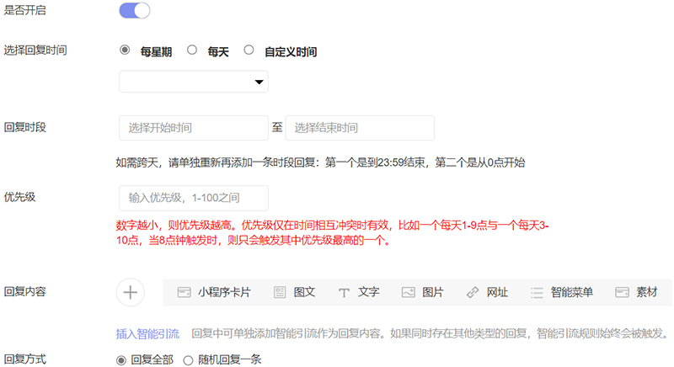674x367 pixels.
Task: Click the 网址 link icon
Action: point(473,292)
